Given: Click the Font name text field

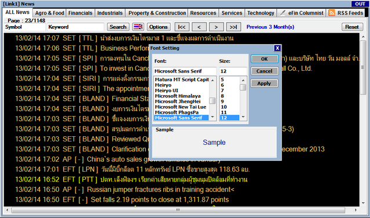Looking at the screenshot, I should 185,71.
